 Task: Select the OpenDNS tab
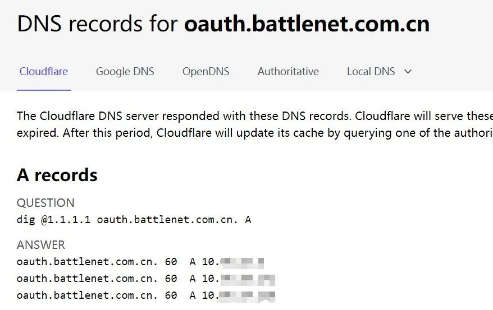coord(206,72)
